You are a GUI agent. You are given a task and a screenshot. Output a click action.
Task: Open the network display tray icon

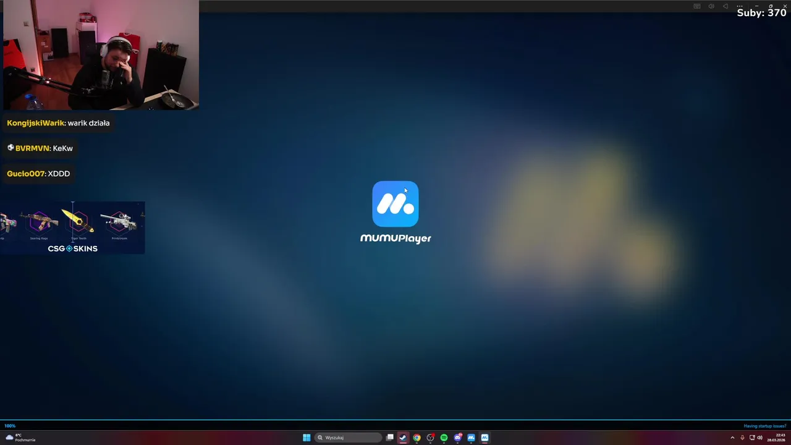752,438
